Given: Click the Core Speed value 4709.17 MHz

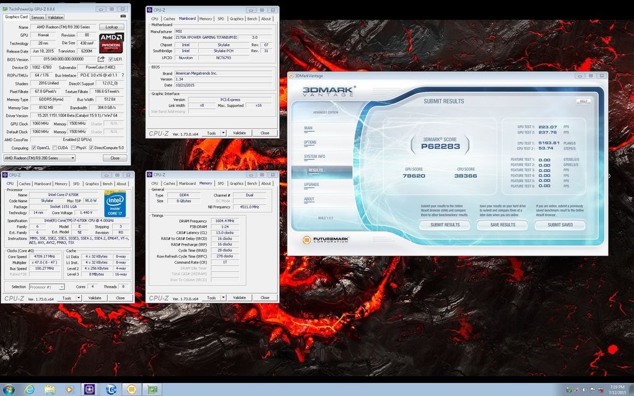Looking at the screenshot, I should pos(44,257).
